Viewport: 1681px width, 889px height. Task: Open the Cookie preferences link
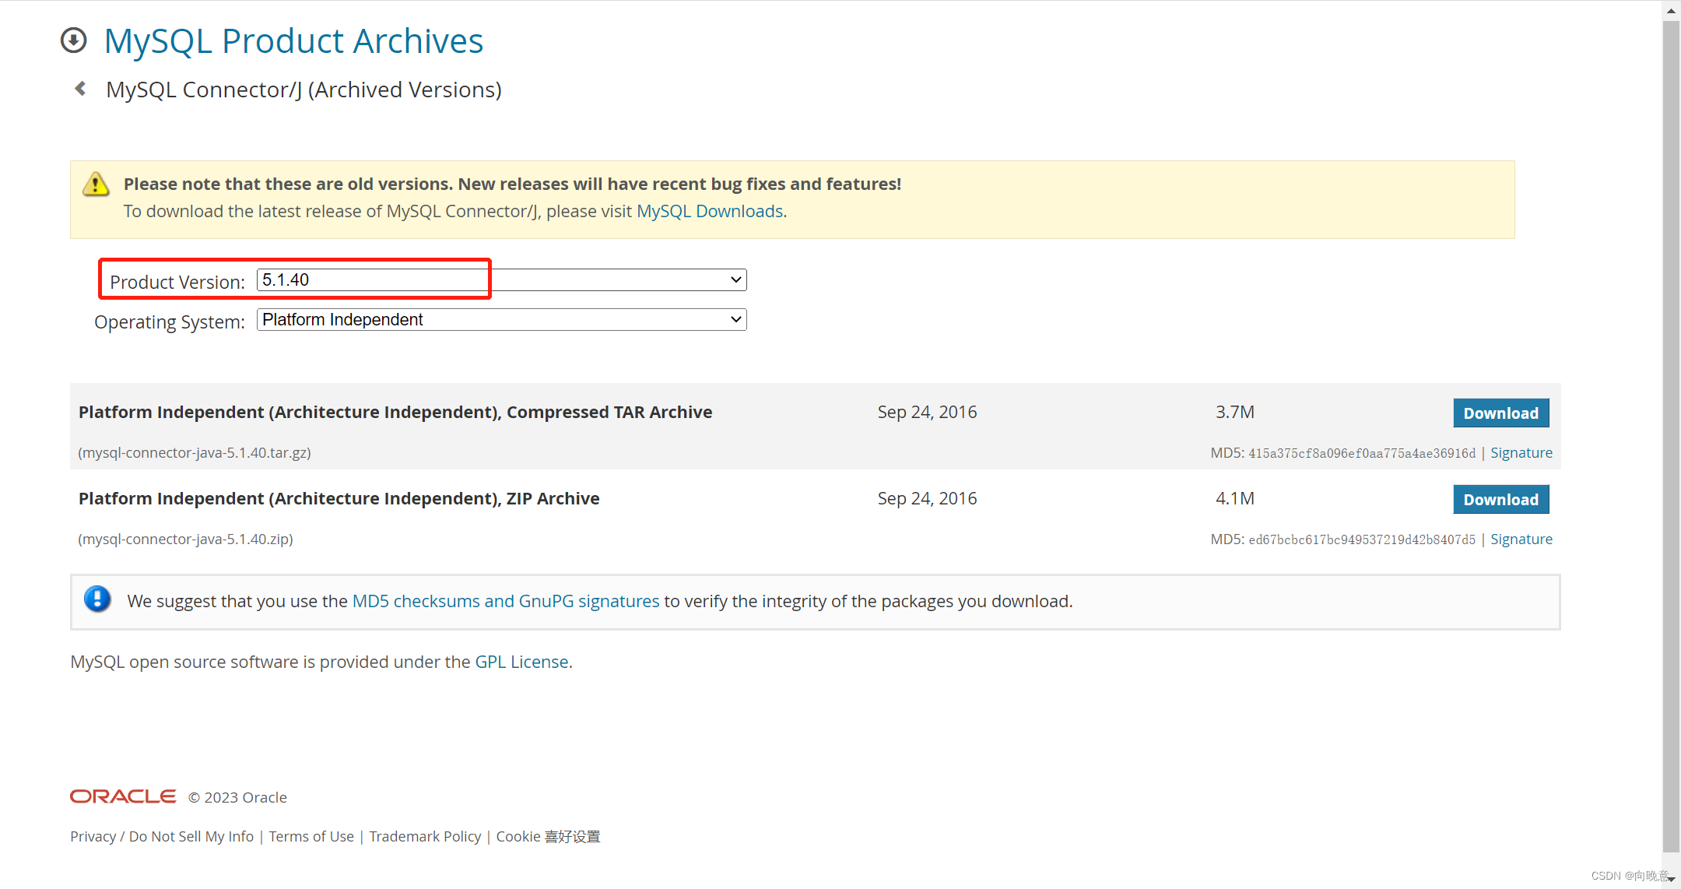[548, 836]
